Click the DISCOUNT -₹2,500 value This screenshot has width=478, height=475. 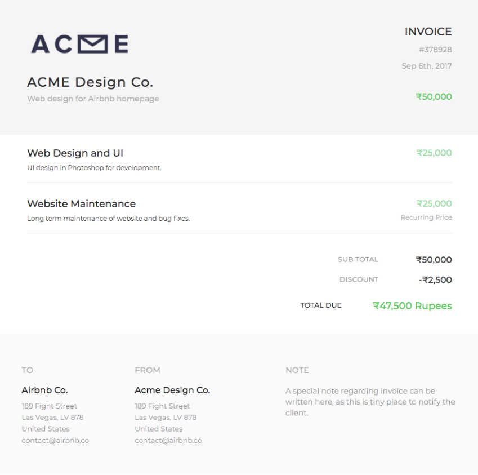(435, 279)
